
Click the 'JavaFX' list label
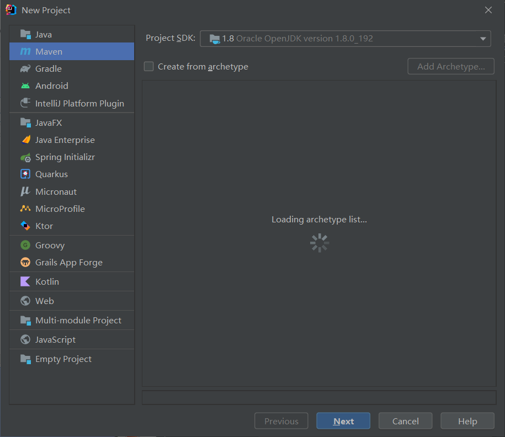point(49,122)
